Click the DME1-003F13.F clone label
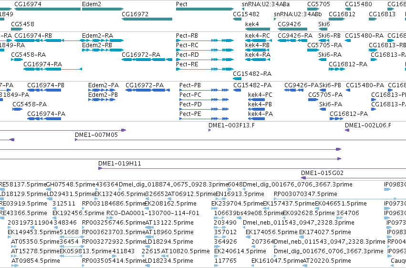Image resolution: width=406 pixels, height=268 pixels. pos(231,125)
